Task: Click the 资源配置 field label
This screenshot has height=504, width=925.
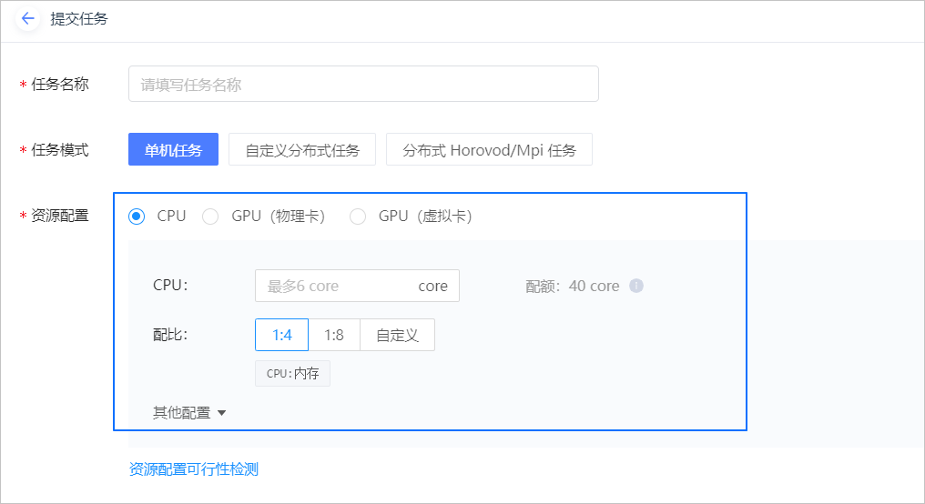Action: tap(59, 216)
